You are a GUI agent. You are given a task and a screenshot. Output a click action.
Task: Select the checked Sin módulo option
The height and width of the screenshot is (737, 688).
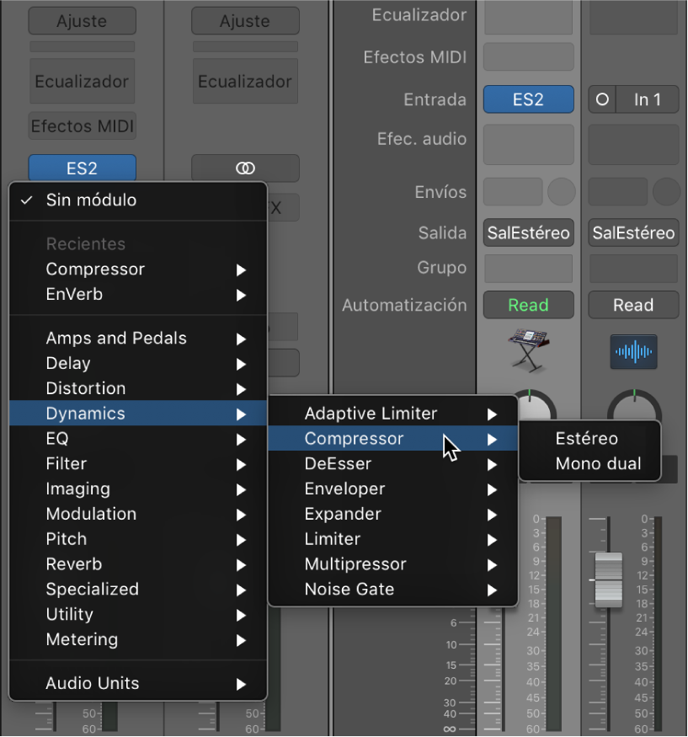(x=91, y=200)
